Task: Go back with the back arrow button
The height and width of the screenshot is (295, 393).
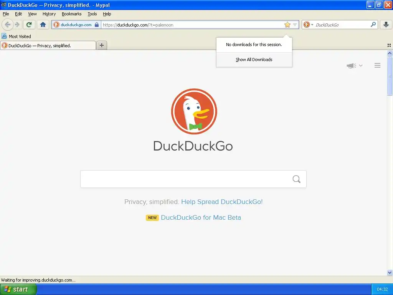Action: pos(8,25)
